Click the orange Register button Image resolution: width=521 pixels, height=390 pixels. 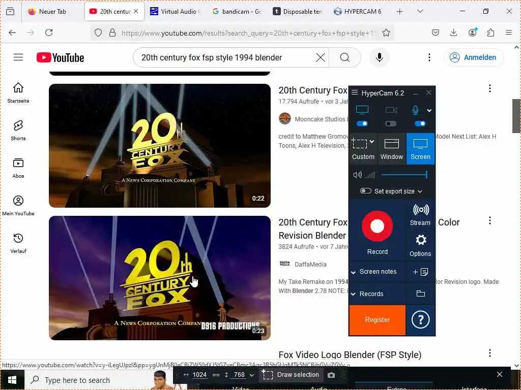[378, 320]
